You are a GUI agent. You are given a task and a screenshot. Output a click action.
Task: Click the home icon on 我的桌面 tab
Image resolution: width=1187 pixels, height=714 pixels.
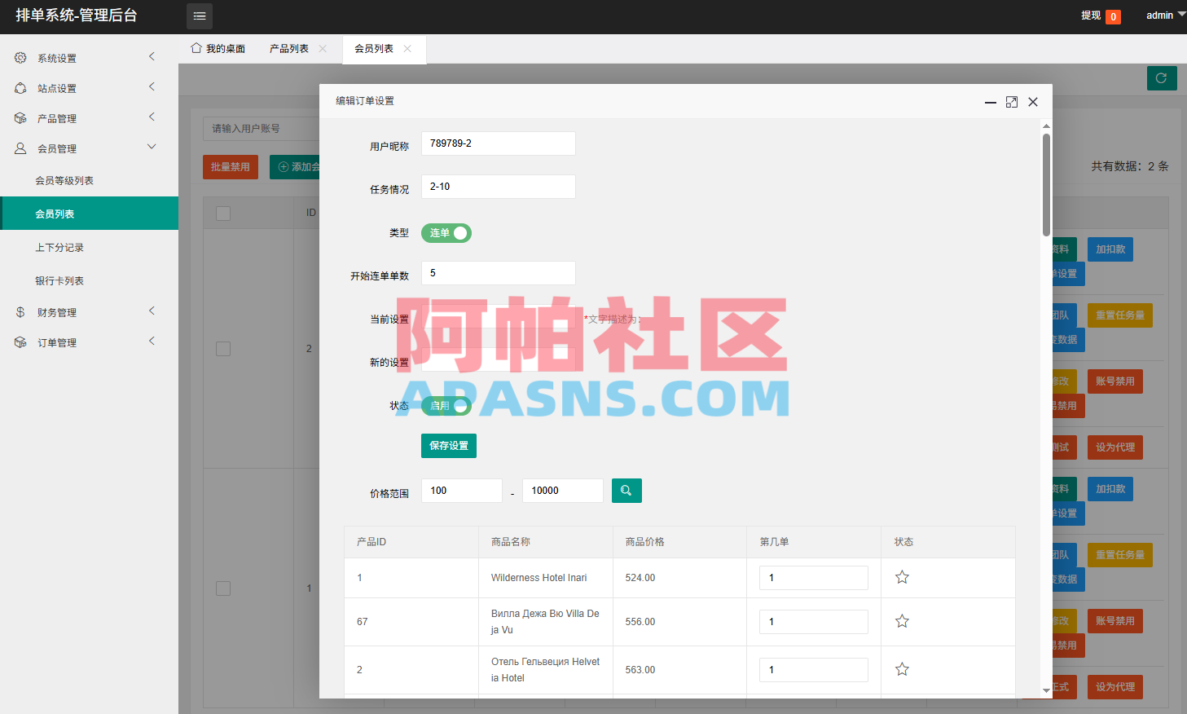196,48
